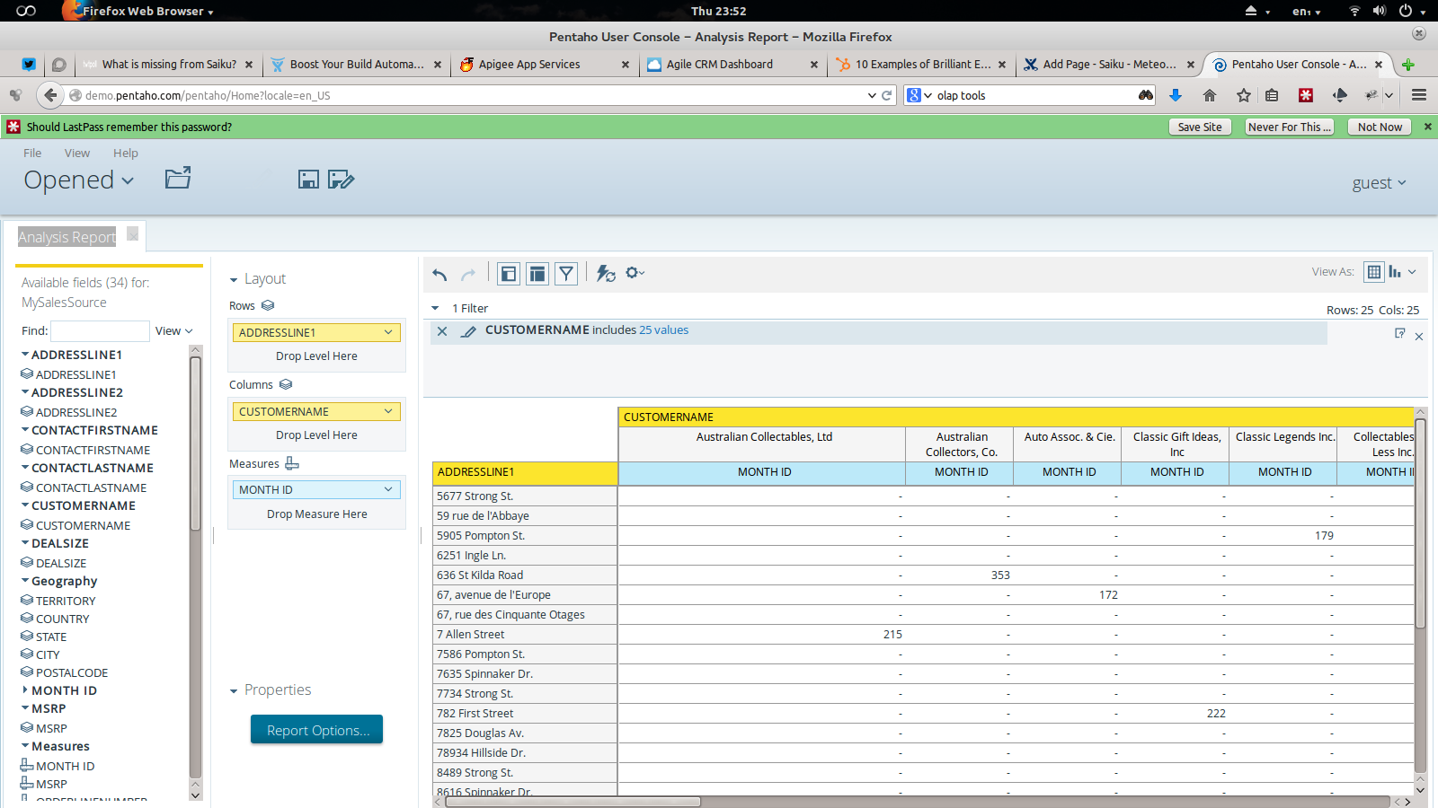
Task: Open Firefox downloads arrow icon
Action: [1175, 95]
